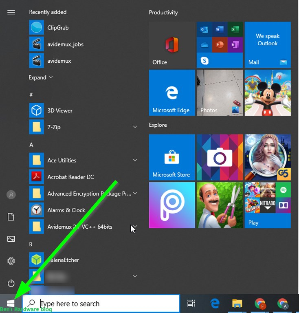Expand the blurred folder below balenaEtcher
This screenshot has height=313, width=299.
tap(135, 276)
